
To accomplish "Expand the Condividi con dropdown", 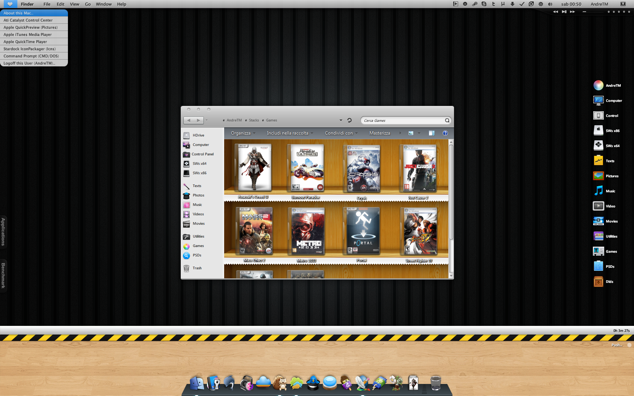I will 341,133.
